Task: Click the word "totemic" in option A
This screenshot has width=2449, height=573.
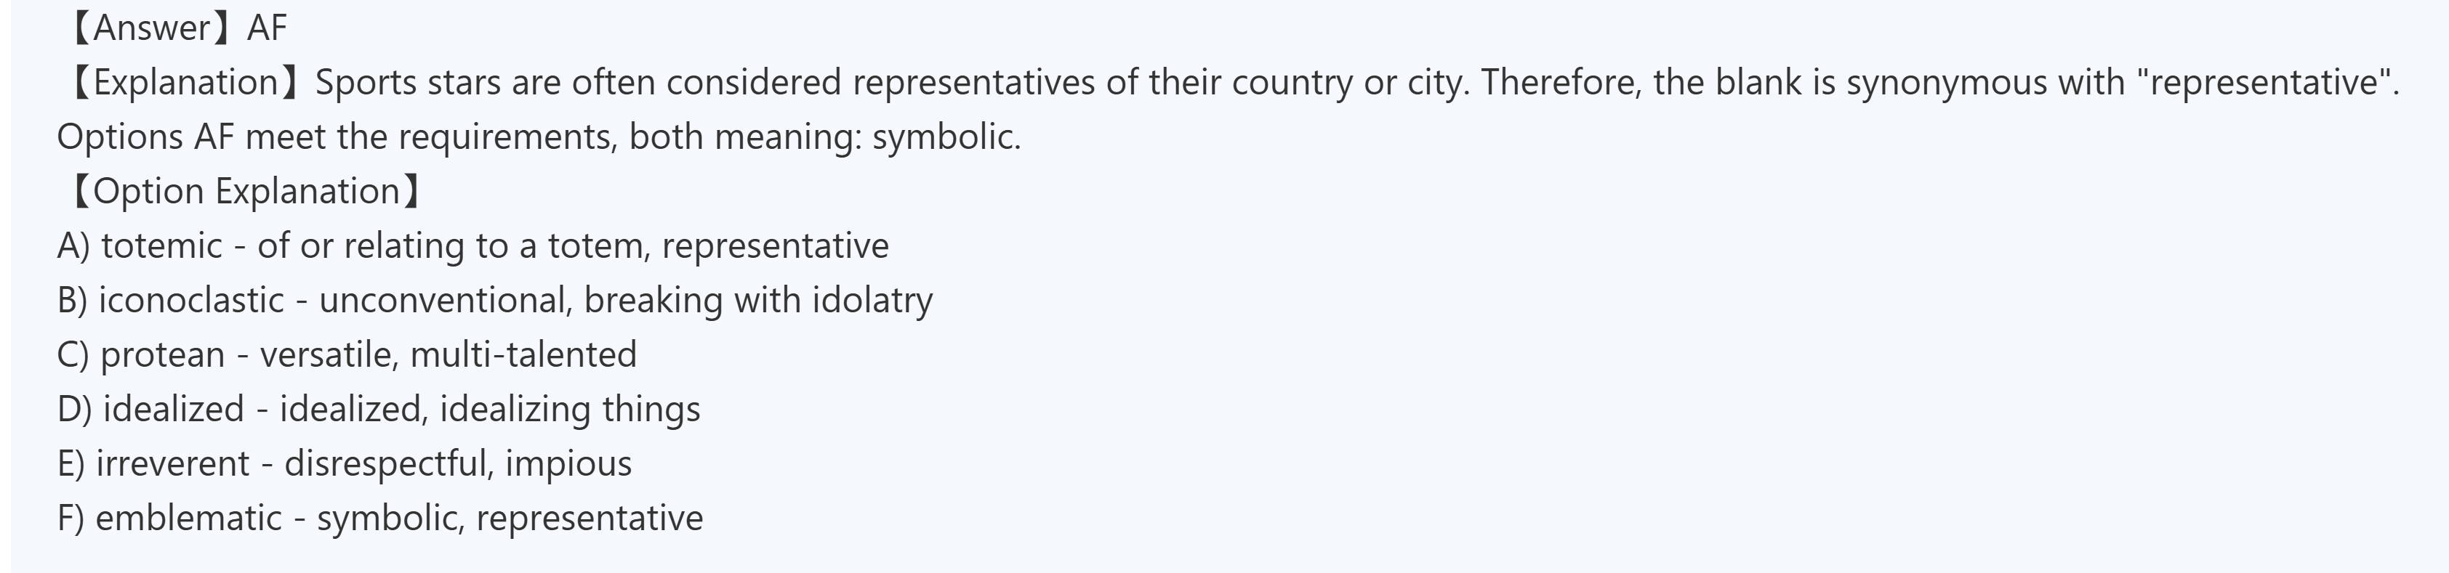Action: tap(161, 246)
